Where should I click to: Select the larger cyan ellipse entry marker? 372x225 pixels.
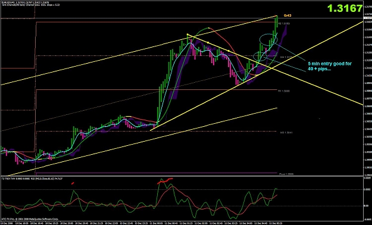pyautogui.click(x=268, y=39)
